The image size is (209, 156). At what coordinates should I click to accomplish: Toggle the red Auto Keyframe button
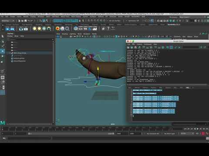point(203,133)
